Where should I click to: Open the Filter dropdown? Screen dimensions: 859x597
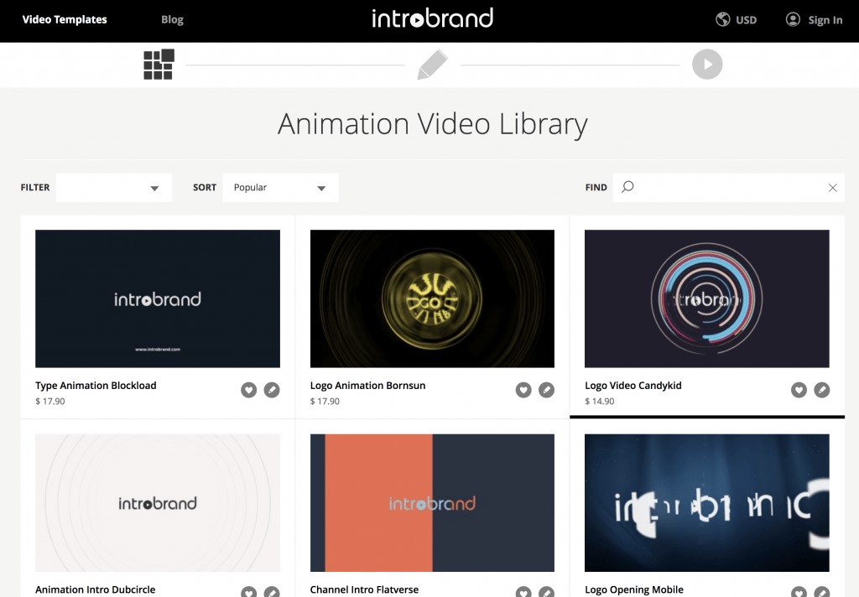click(114, 188)
